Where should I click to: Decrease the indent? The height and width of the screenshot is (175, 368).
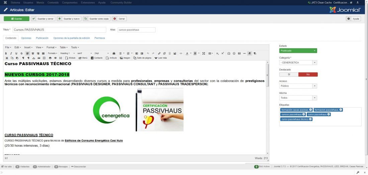click(x=136, y=53)
